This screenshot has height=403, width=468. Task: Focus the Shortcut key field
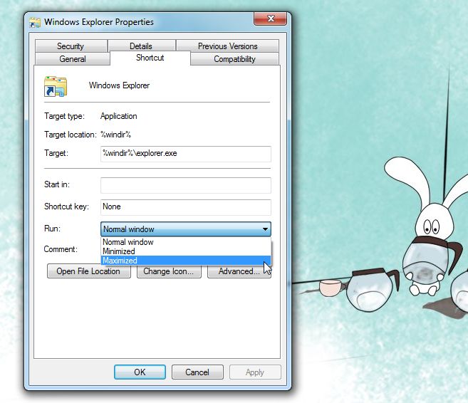[x=186, y=207]
